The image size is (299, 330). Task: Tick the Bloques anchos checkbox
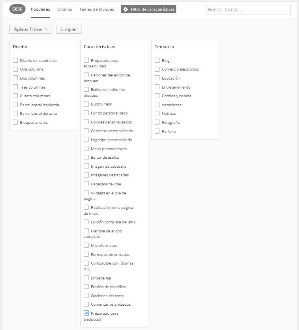[x=15, y=122]
